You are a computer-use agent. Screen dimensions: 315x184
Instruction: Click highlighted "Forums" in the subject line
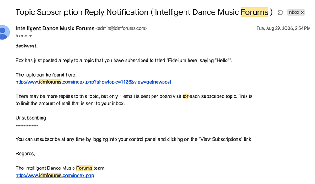pyautogui.click(x=254, y=12)
